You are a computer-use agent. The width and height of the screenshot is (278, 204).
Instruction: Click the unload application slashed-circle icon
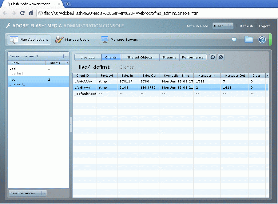tap(221, 57)
